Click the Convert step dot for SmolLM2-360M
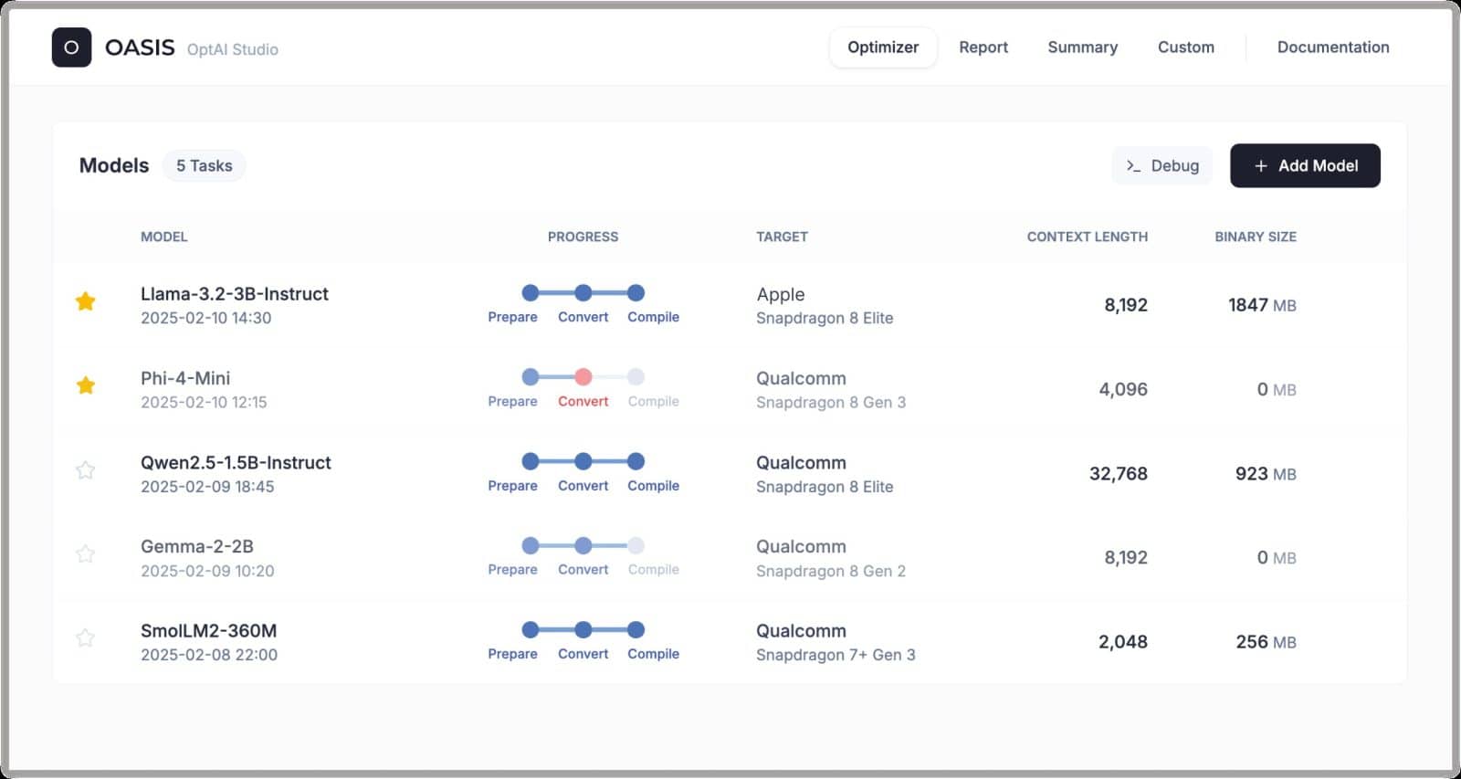The image size is (1461, 779). 583,630
